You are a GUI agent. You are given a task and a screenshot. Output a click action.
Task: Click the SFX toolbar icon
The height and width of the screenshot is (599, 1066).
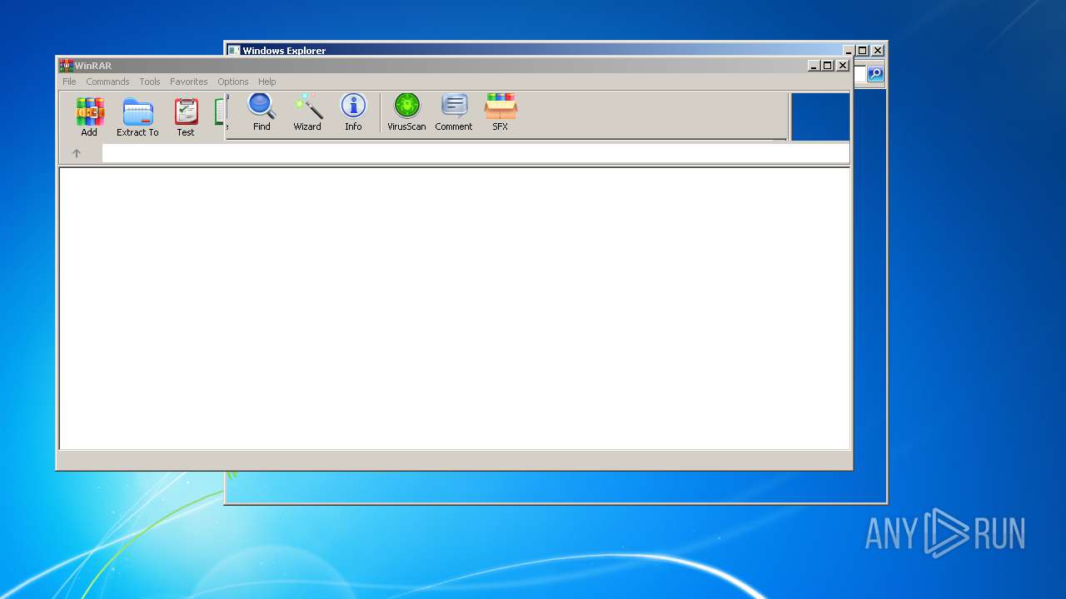(501, 112)
